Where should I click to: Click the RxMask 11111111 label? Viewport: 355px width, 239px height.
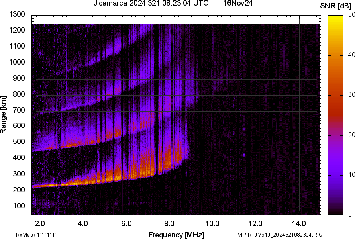[36, 235]
